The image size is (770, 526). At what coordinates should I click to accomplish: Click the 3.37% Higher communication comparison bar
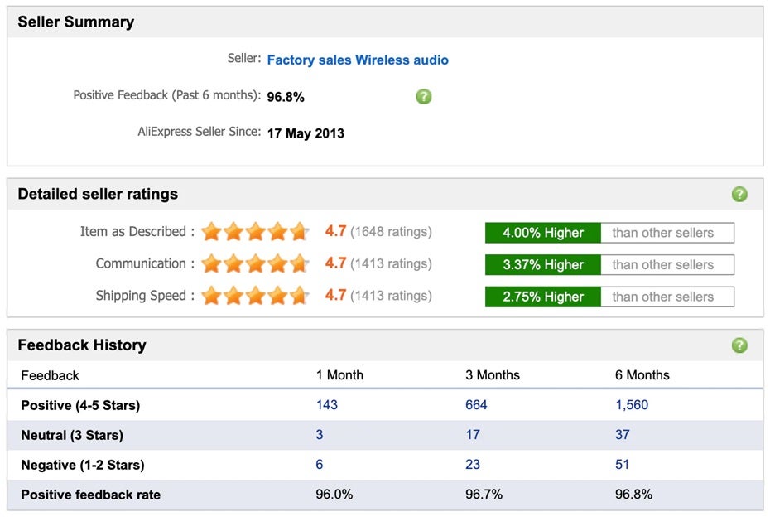coord(543,265)
